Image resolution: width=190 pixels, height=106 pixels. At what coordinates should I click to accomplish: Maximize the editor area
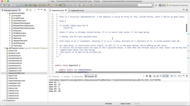coord(187,10)
